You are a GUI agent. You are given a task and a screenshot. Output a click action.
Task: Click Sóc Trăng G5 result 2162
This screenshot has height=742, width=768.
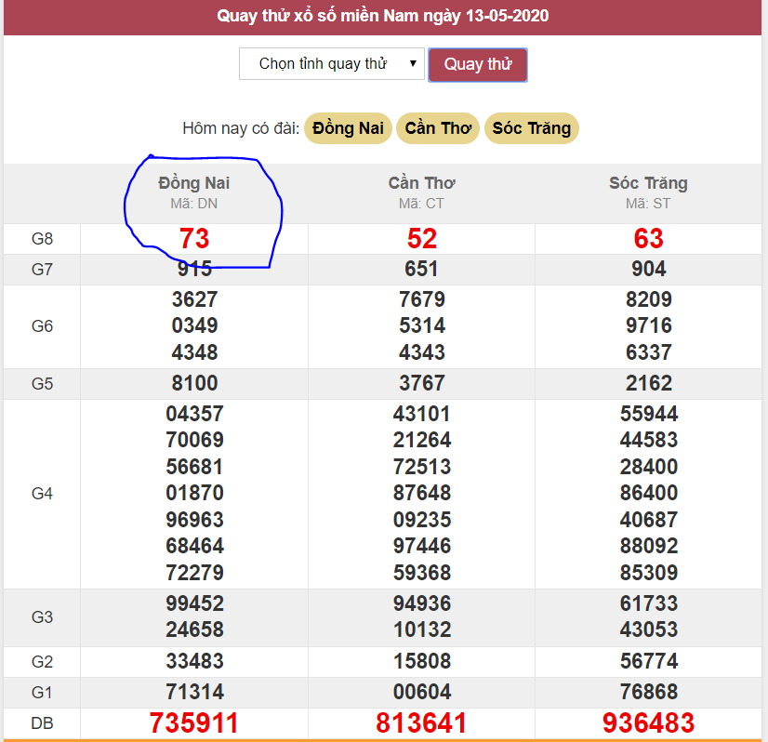(648, 383)
